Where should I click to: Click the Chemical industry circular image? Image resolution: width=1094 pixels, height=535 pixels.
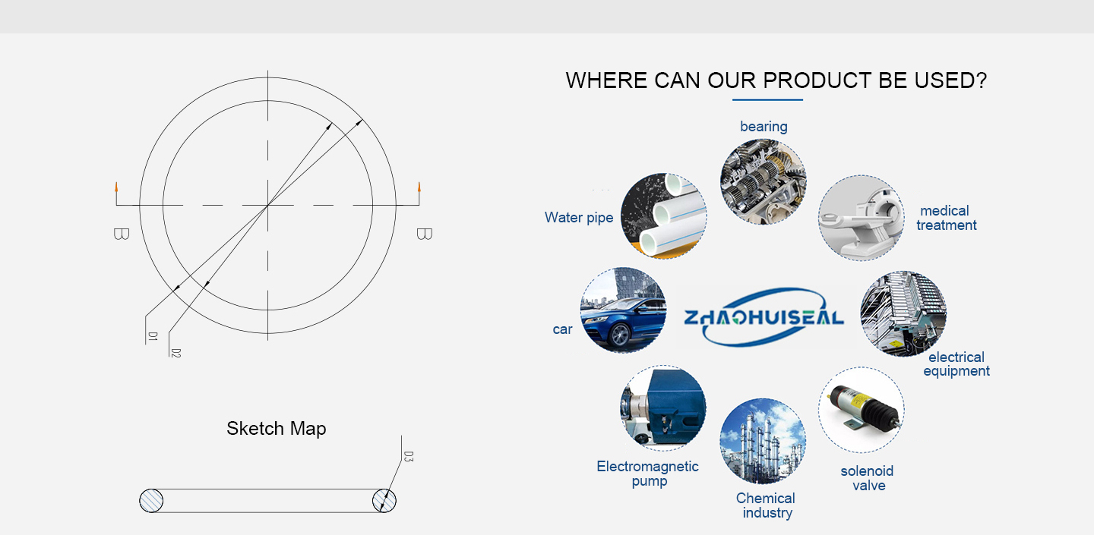763,441
